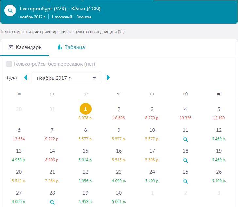238x207 pixels.
Task: Toggle 'Только рейсы без пересадок' checkbox
Action: point(9,64)
